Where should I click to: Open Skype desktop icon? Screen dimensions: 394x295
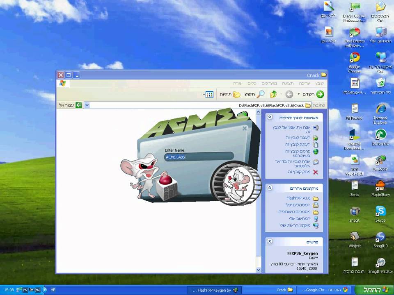pos(380,214)
